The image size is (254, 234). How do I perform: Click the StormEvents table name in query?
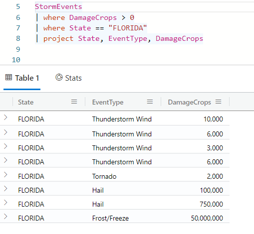(58, 7)
